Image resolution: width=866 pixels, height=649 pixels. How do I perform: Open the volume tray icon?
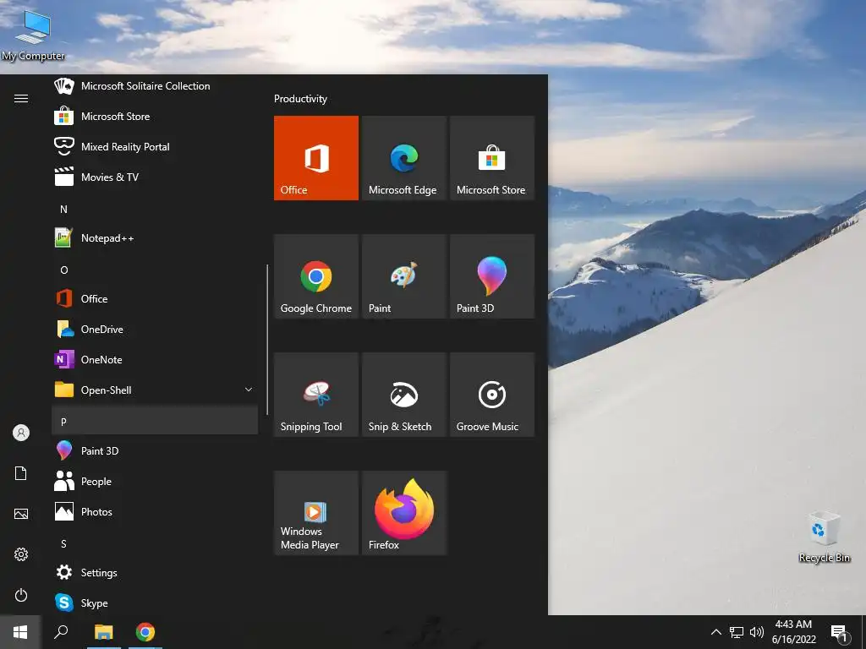click(757, 632)
